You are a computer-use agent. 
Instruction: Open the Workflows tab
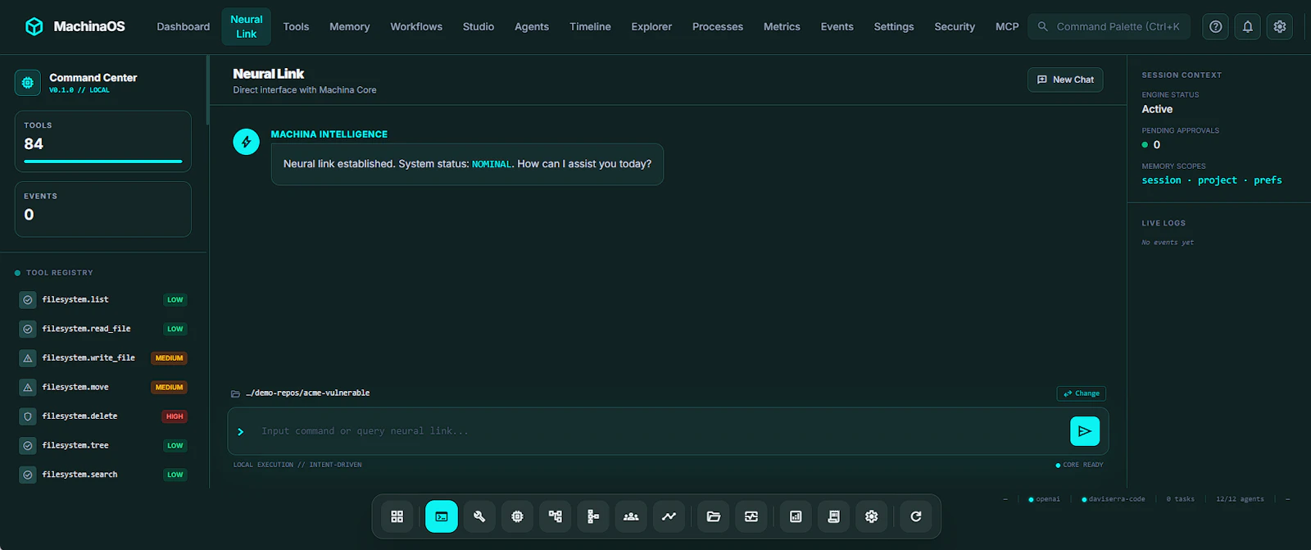[416, 26]
